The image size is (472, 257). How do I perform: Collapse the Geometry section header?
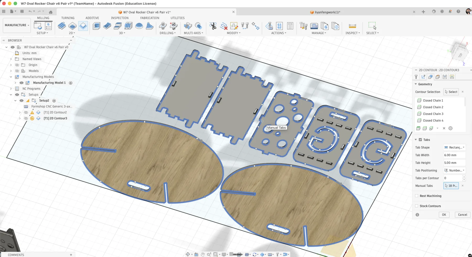416,84
